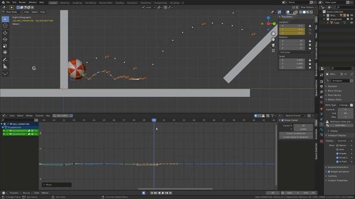Open the Pose menu in viewport header

(43, 12)
